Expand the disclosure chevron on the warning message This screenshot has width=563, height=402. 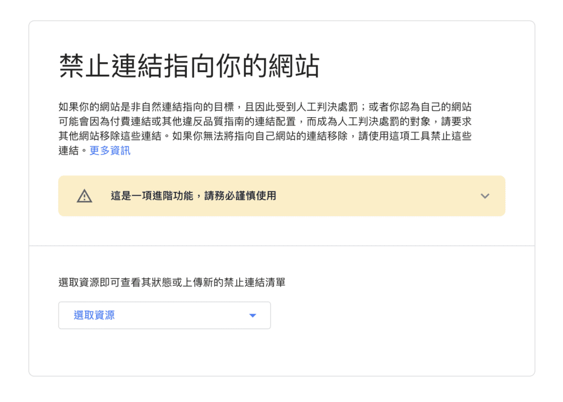pyautogui.click(x=484, y=196)
